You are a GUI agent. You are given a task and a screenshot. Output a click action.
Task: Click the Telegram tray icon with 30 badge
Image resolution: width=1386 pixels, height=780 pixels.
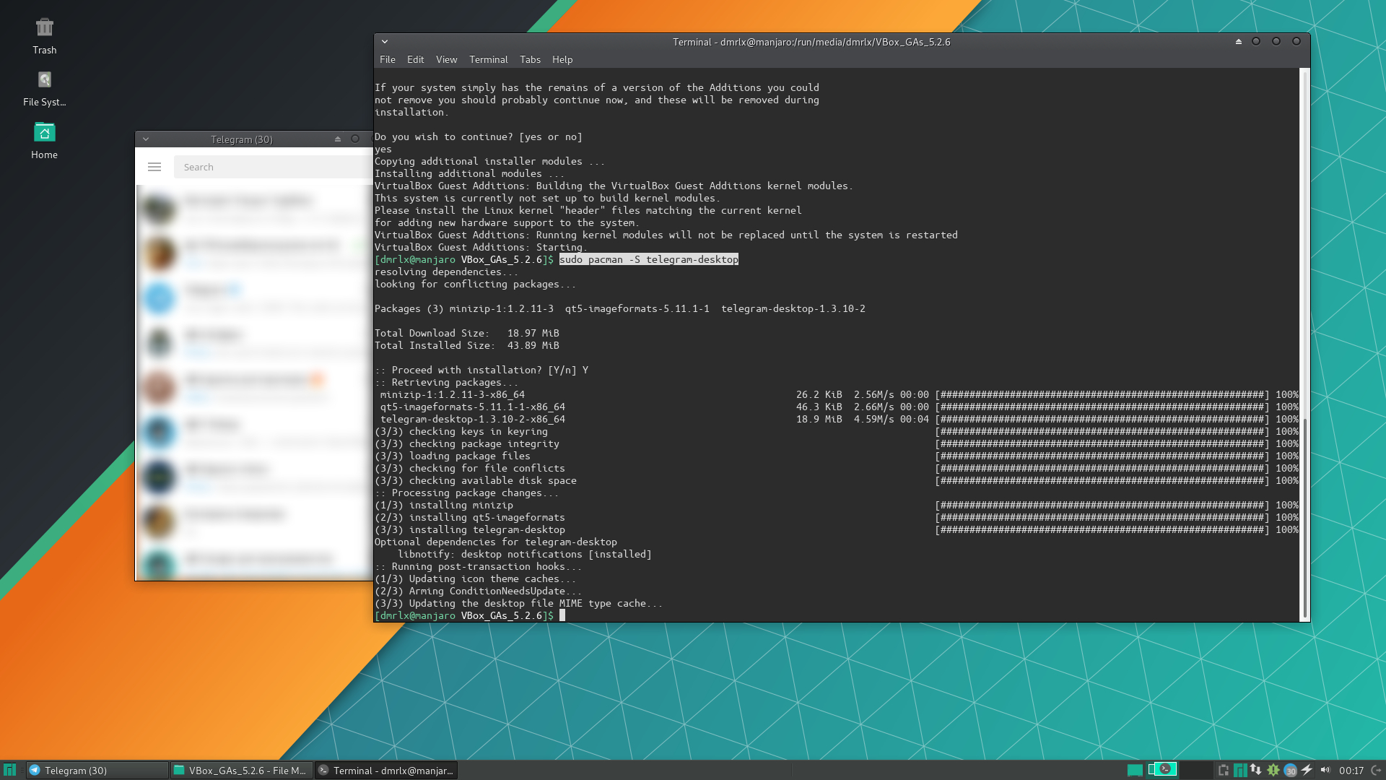coord(1291,771)
